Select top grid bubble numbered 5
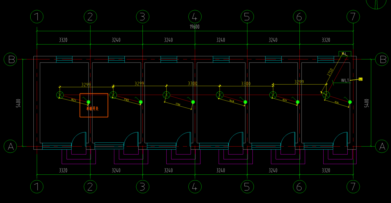The height and width of the screenshot is (203, 391). (x=247, y=17)
